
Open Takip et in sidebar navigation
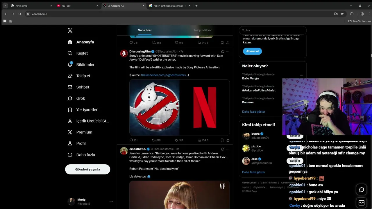click(x=79, y=76)
